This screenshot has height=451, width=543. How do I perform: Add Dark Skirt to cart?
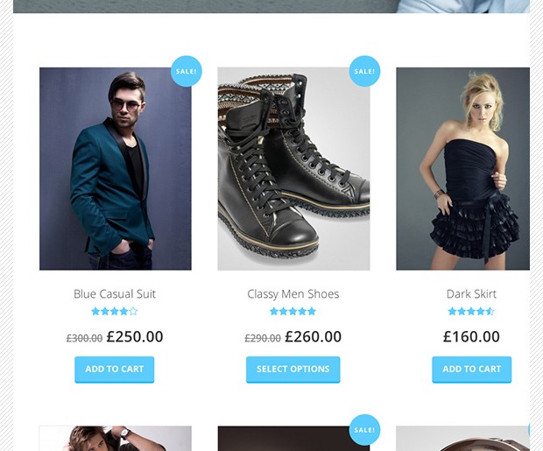coord(472,370)
